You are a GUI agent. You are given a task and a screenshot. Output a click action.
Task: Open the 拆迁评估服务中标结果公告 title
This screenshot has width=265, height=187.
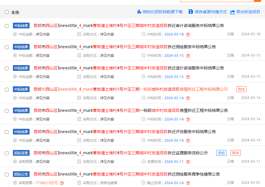(125, 132)
